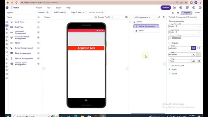Switch to Blocks tab
This screenshot has height=117, width=208.
pos(197,12)
